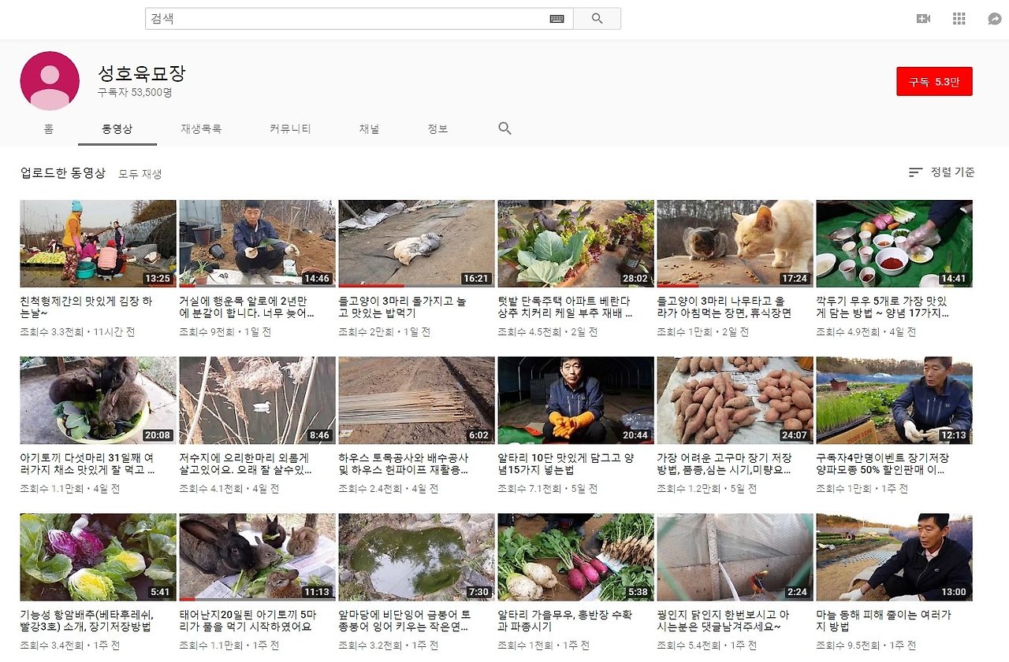The height and width of the screenshot is (662, 1009).
Task: Play the 11:13 baby rabbits eating grass thumbnail
Action: (x=258, y=557)
